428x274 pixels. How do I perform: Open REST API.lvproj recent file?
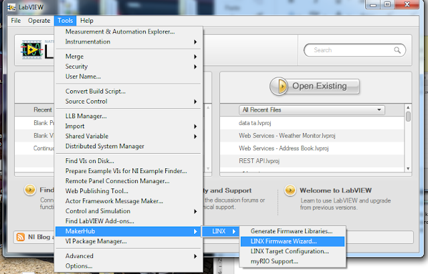click(312, 161)
